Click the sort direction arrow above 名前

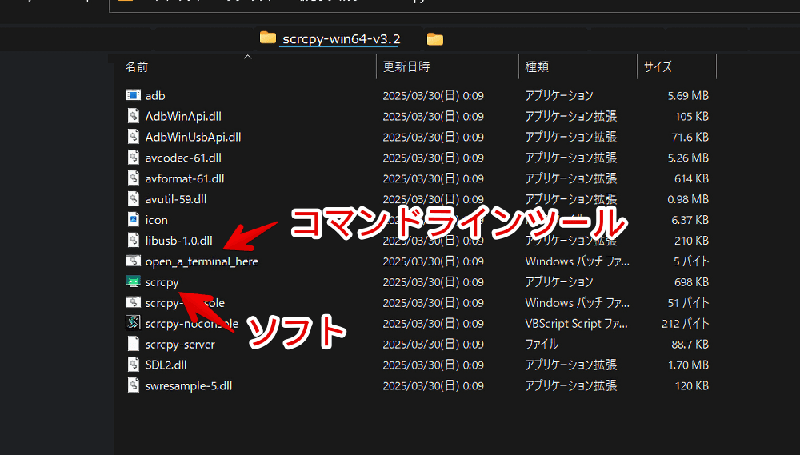tap(247, 57)
